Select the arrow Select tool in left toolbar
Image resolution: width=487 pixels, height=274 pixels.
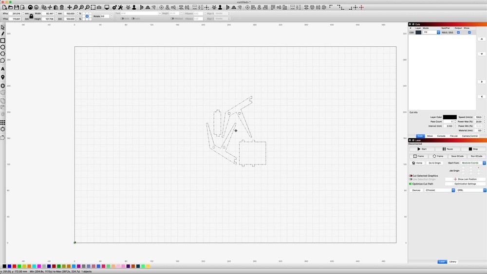click(3, 27)
